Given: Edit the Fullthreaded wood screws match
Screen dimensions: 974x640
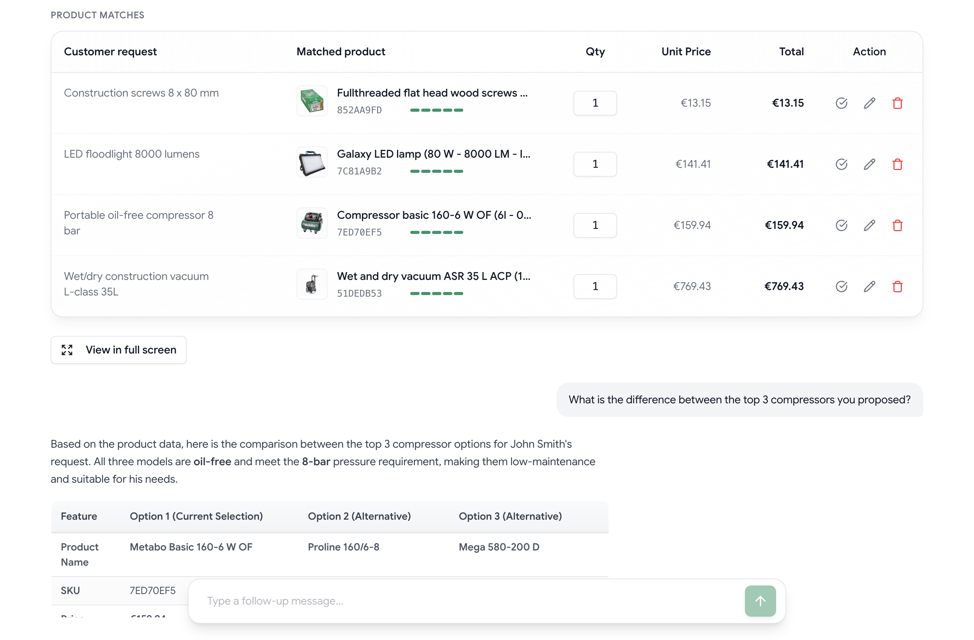Looking at the screenshot, I should tap(869, 103).
